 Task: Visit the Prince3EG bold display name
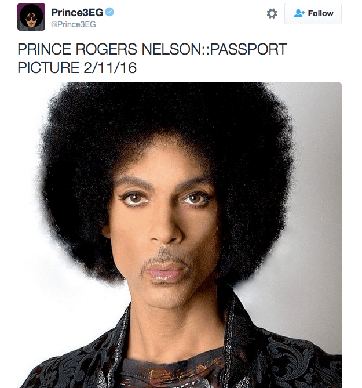77,12
